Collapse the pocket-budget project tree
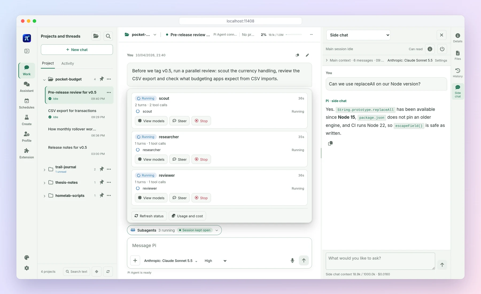This screenshot has height=294, width=481. point(44,80)
